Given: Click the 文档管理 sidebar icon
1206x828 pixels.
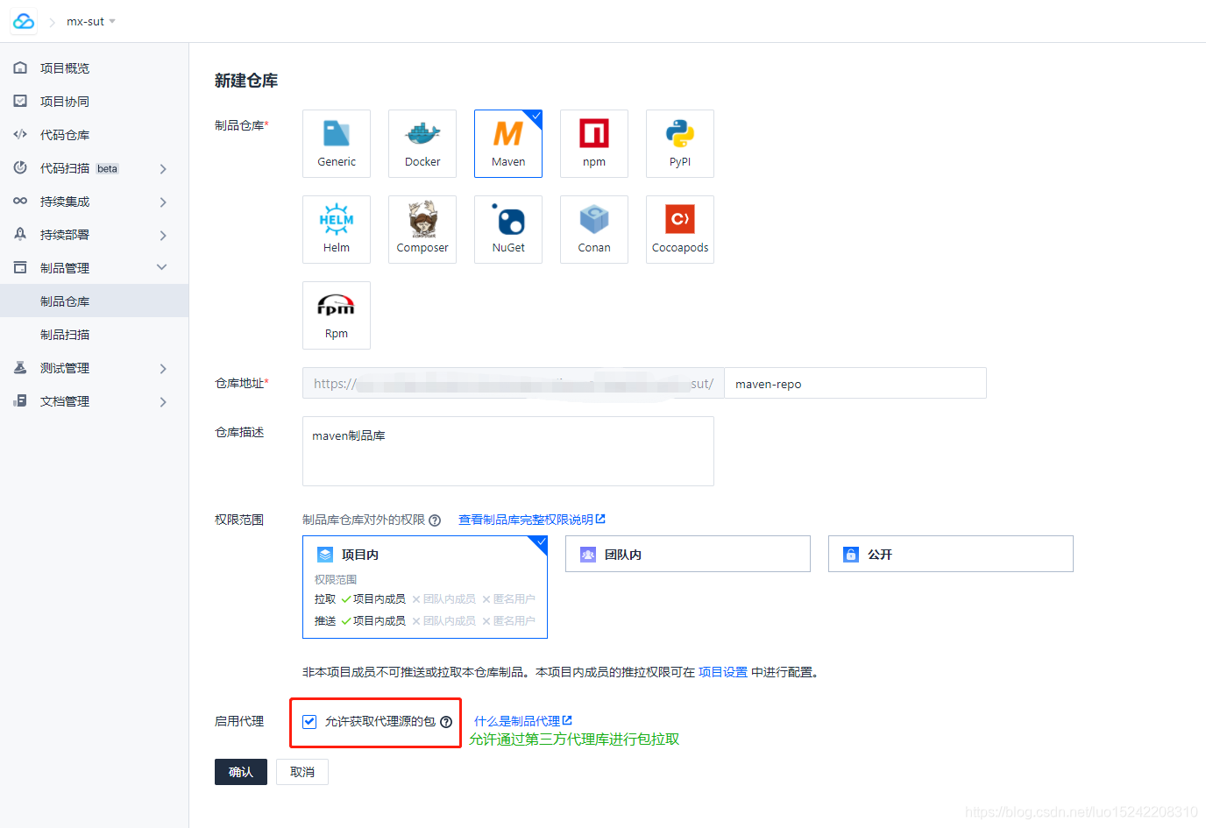Looking at the screenshot, I should pyautogui.click(x=20, y=400).
